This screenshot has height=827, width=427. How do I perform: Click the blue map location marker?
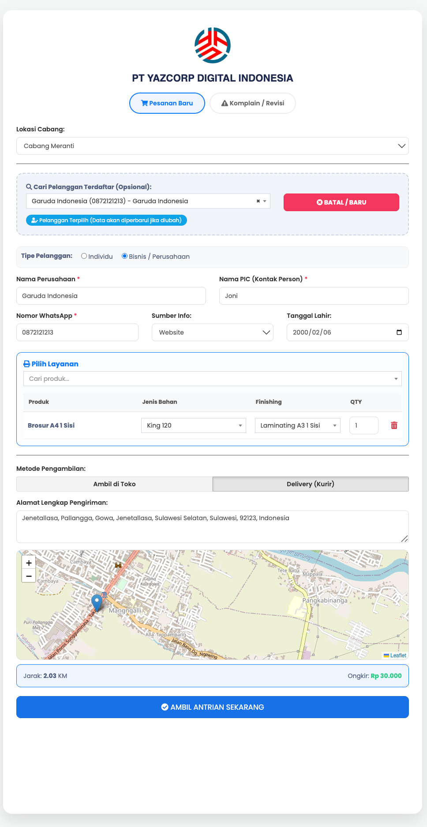coord(97,602)
